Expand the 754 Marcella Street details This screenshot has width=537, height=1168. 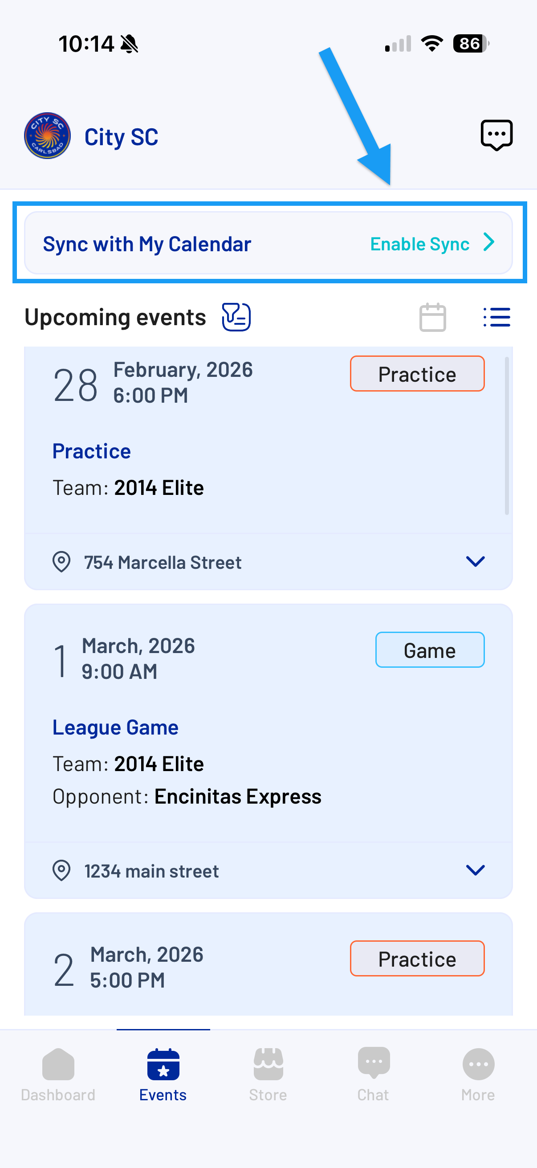(475, 562)
